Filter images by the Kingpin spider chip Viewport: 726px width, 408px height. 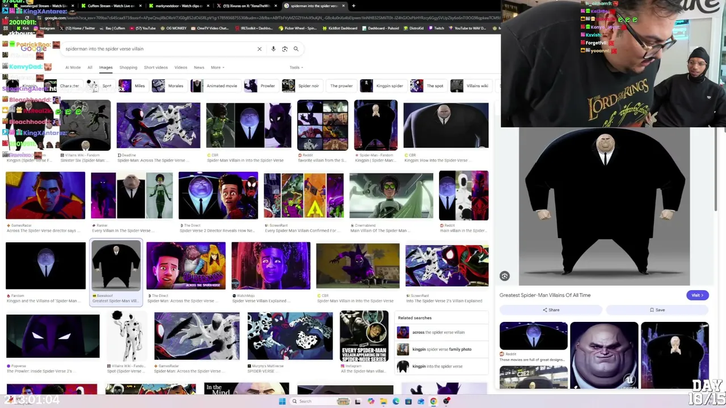(382, 86)
